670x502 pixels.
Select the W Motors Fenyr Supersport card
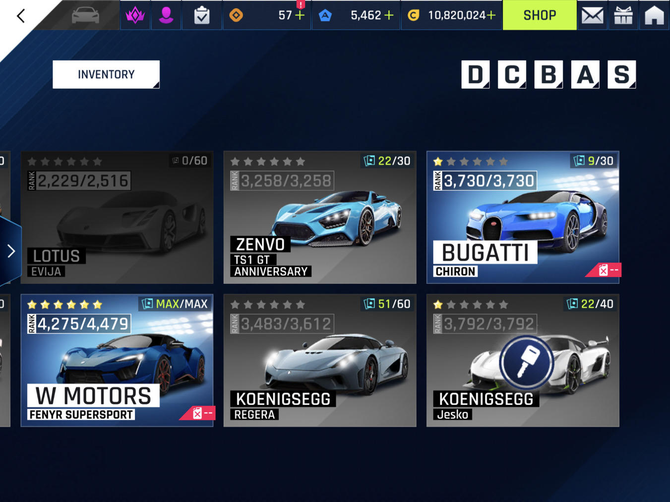(117, 360)
